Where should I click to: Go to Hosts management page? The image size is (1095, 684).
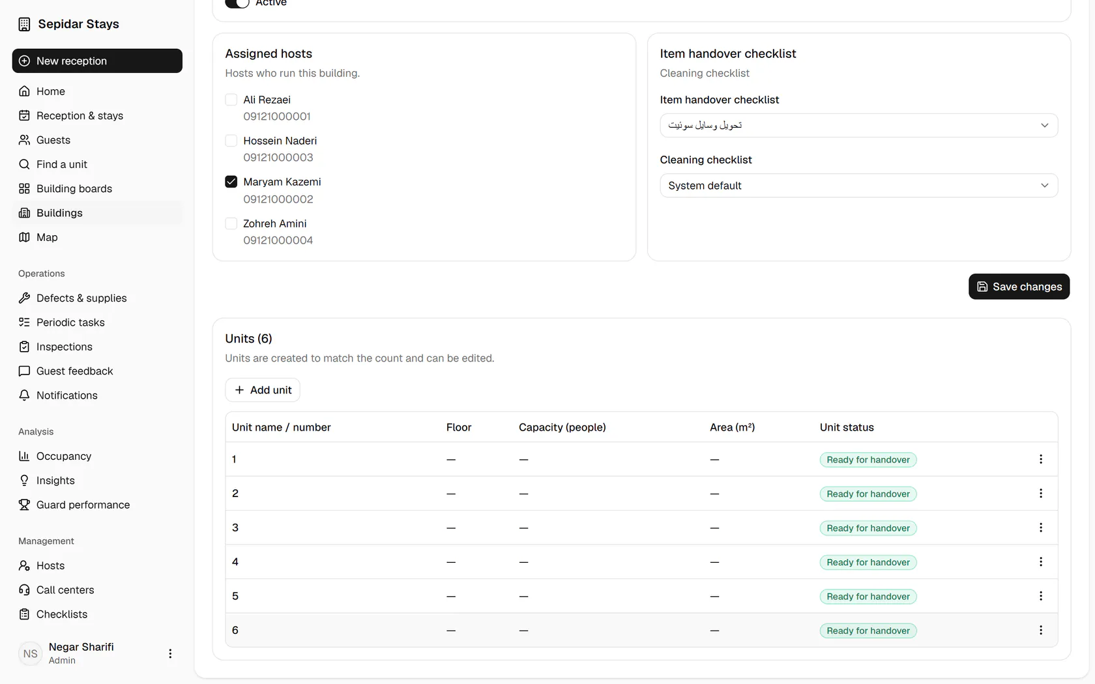(97, 565)
